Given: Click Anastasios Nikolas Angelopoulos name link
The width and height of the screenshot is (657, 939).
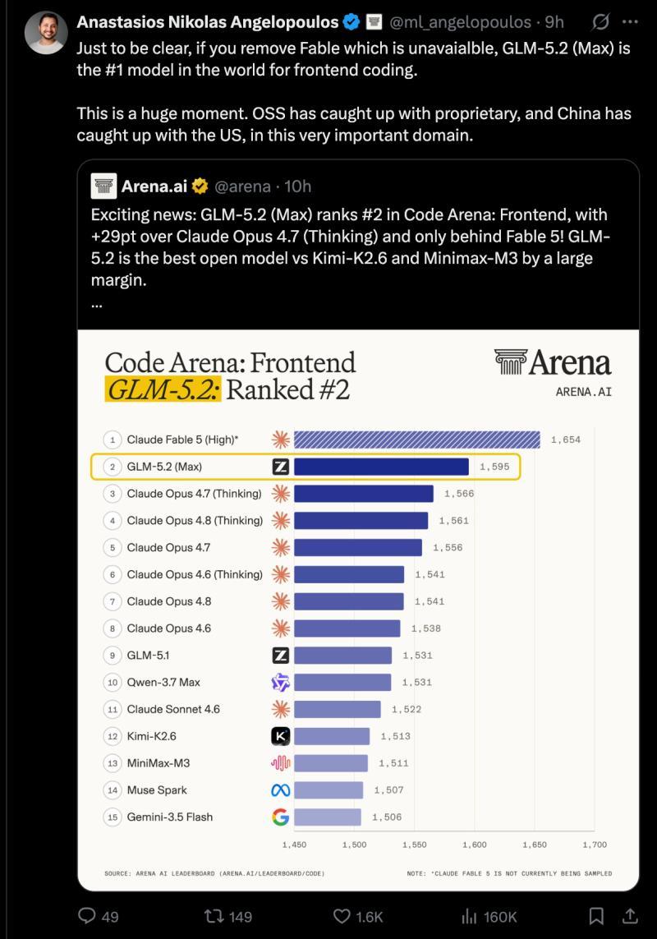Looking at the screenshot, I should 207,22.
